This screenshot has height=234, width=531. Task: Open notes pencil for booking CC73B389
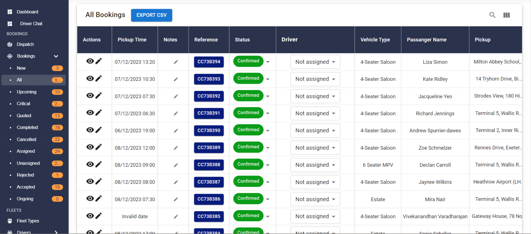(176, 148)
